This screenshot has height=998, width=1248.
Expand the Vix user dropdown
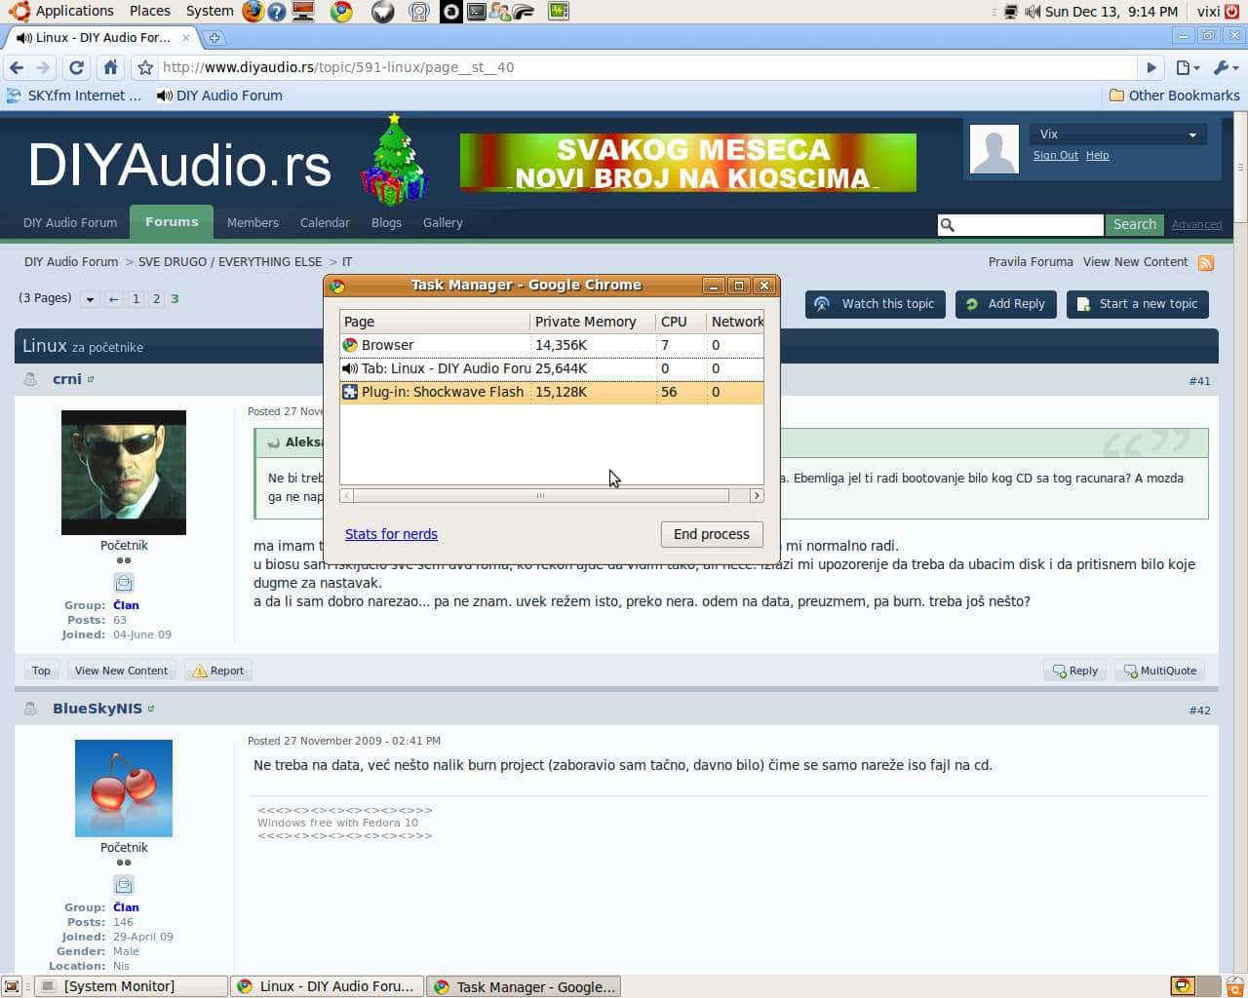1118,134
